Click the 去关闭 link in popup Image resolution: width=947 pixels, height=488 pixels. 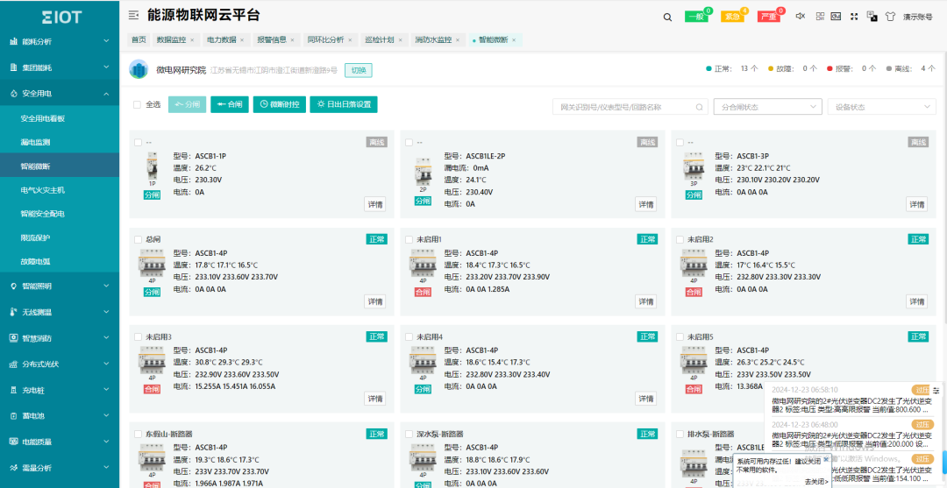point(816,481)
